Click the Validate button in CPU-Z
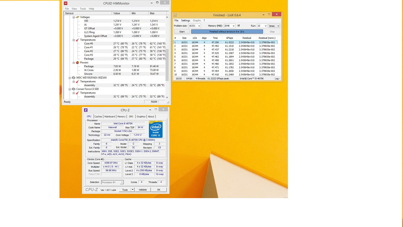 point(143,190)
